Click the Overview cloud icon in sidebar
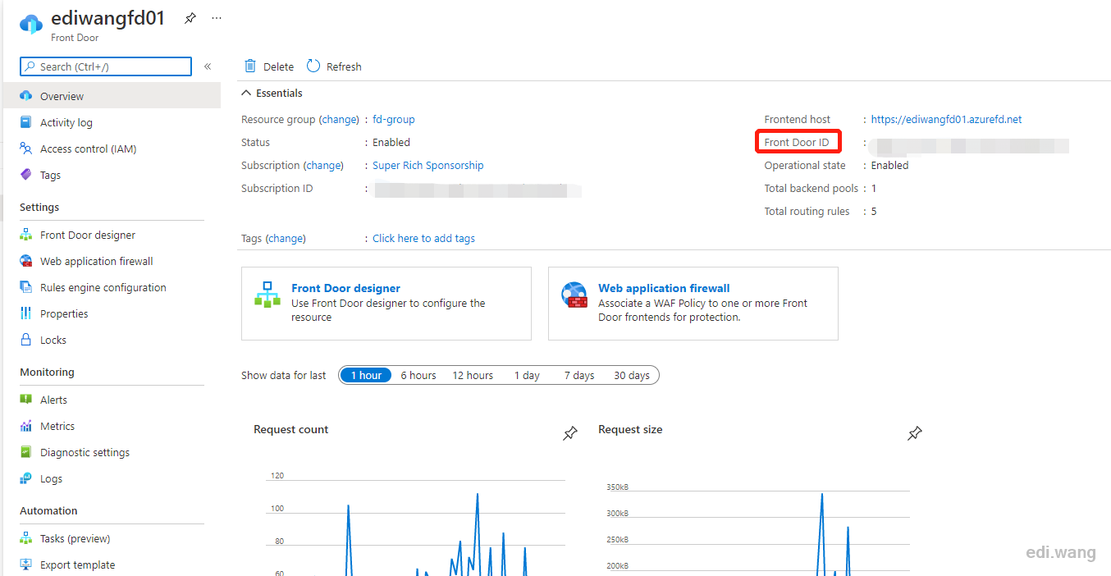Image resolution: width=1111 pixels, height=576 pixels. (x=25, y=96)
